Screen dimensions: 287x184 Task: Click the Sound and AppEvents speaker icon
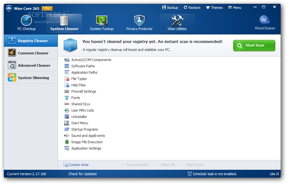pos(67,136)
